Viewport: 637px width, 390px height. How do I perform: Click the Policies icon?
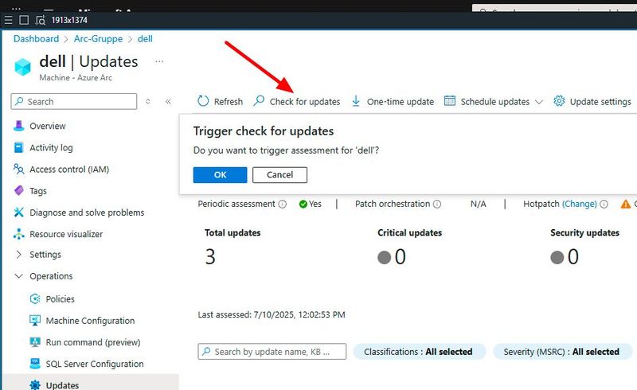coord(35,299)
